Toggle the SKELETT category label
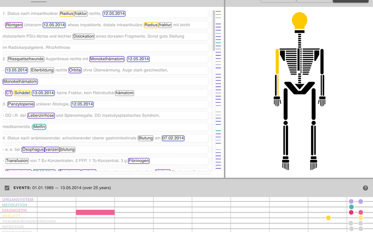Screen dimensions: 373x232 [x=11, y=216]
